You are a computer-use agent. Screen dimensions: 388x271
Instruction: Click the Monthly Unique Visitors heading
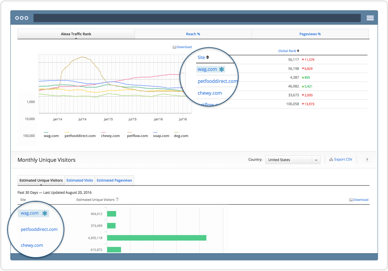pos(47,160)
